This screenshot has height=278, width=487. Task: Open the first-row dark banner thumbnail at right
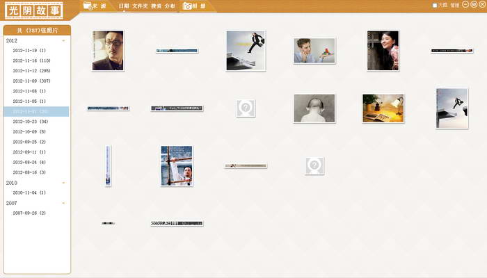452,51
